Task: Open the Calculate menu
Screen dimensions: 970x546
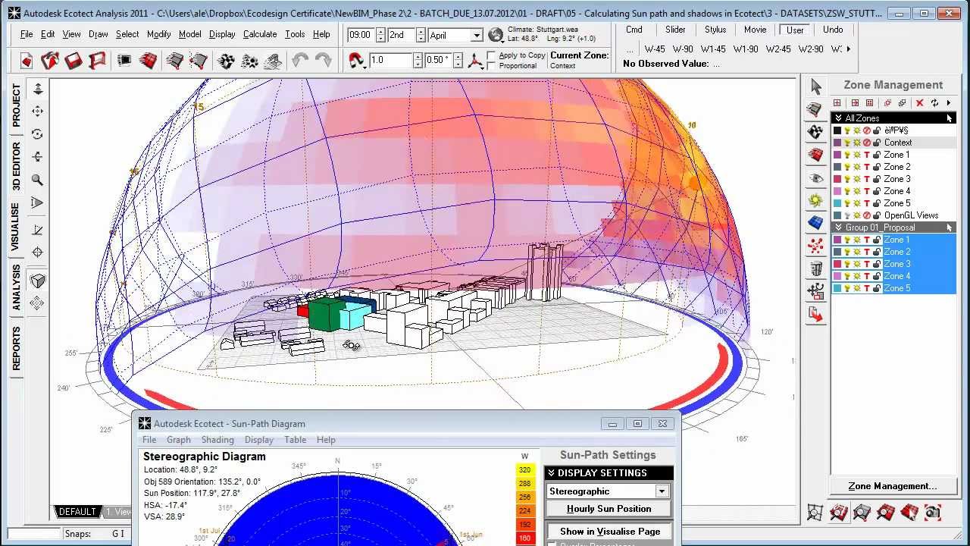Action: tap(260, 34)
